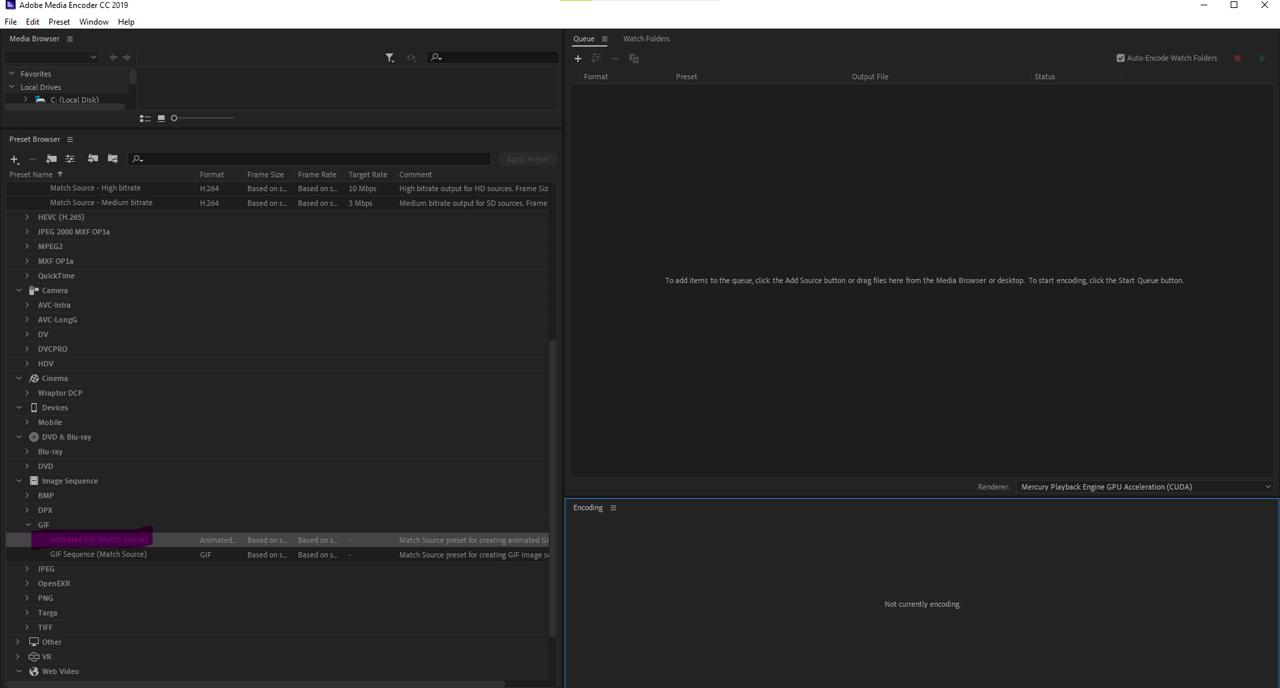1280x688 pixels.
Task: Open the file type filter funnel
Action: tap(390, 58)
